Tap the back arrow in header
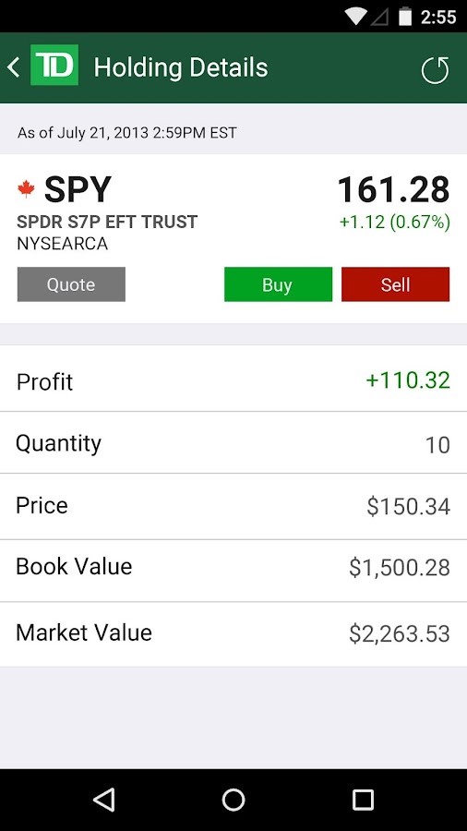Viewport: 467px width, 831px height. coord(13,67)
